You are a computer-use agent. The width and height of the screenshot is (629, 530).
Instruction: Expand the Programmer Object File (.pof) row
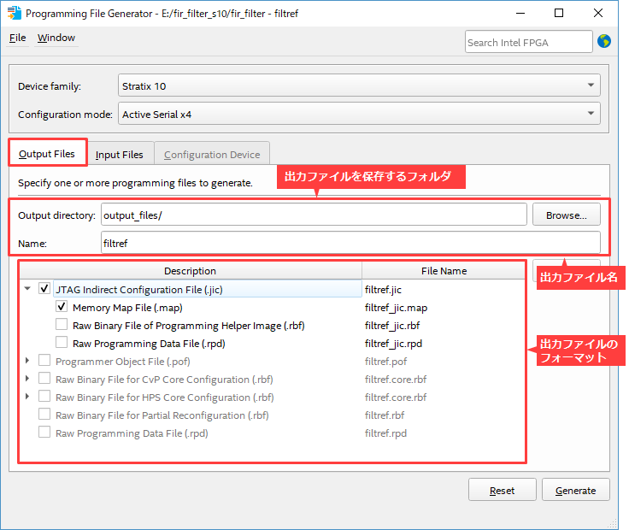click(x=28, y=362)
